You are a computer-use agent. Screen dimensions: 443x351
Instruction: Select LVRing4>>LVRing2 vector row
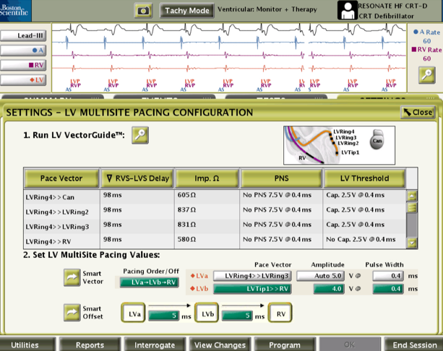215,212
